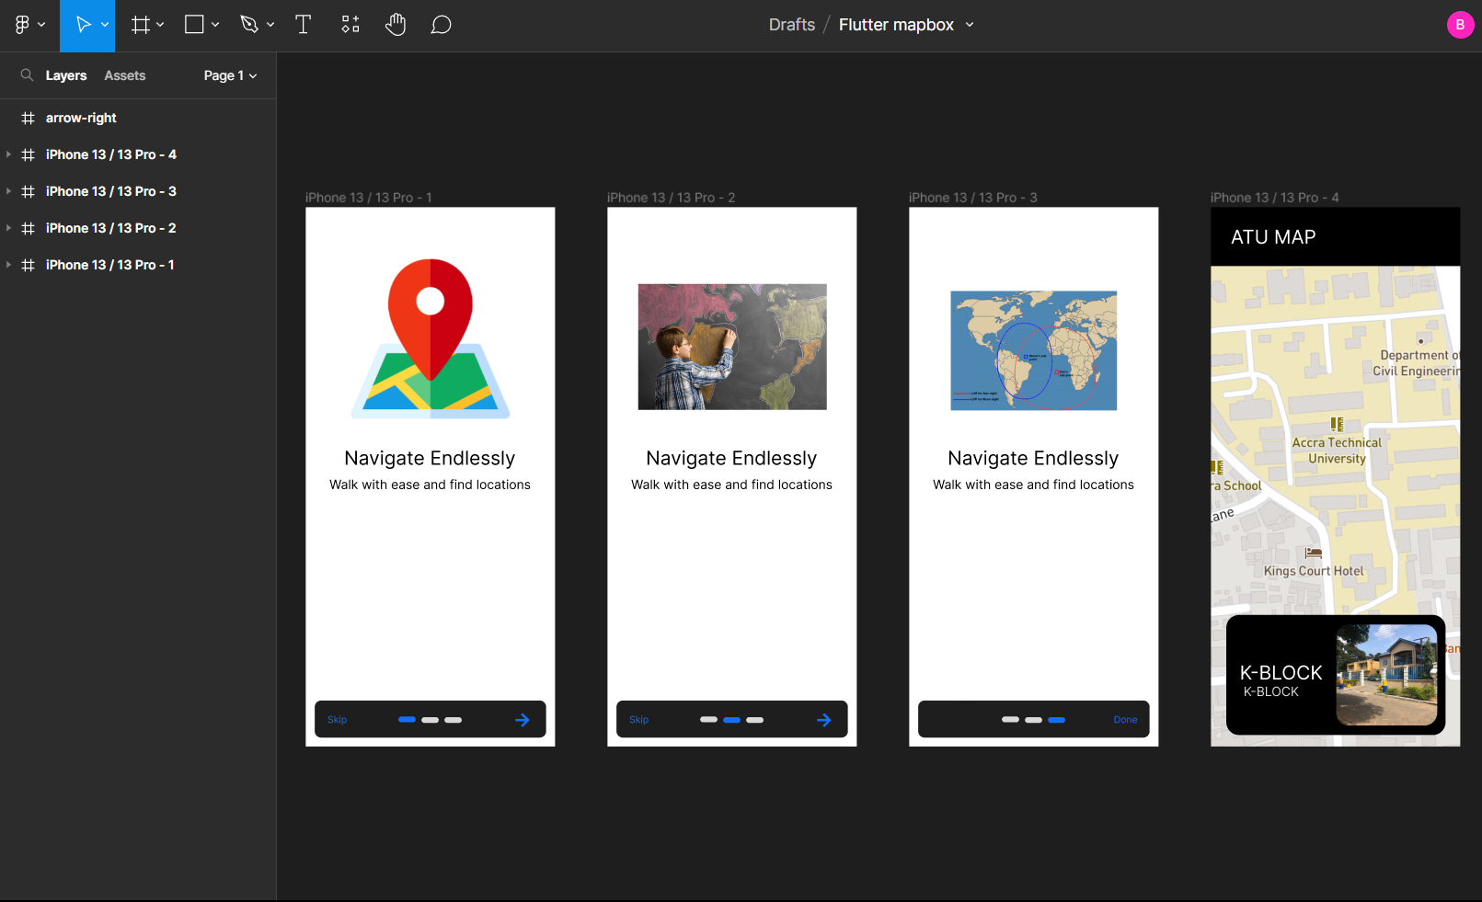Click active blue page dot in frame 1
The height and width of the screenshot is (902, 1482).
coord(407,720)
